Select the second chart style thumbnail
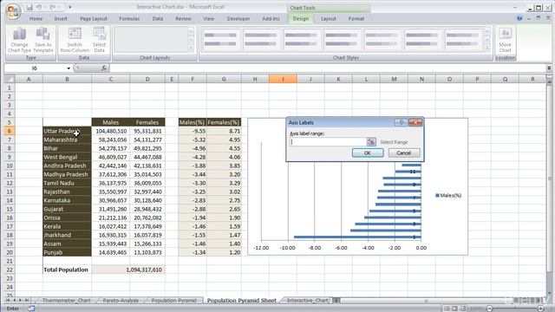This screenshot has width=555, height=312. 260,39
